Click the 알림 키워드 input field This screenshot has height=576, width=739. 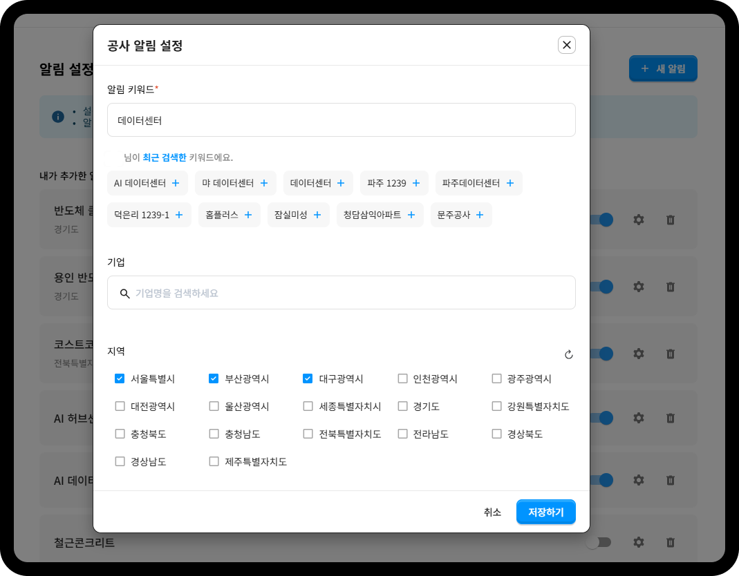[x=342, y=120]
